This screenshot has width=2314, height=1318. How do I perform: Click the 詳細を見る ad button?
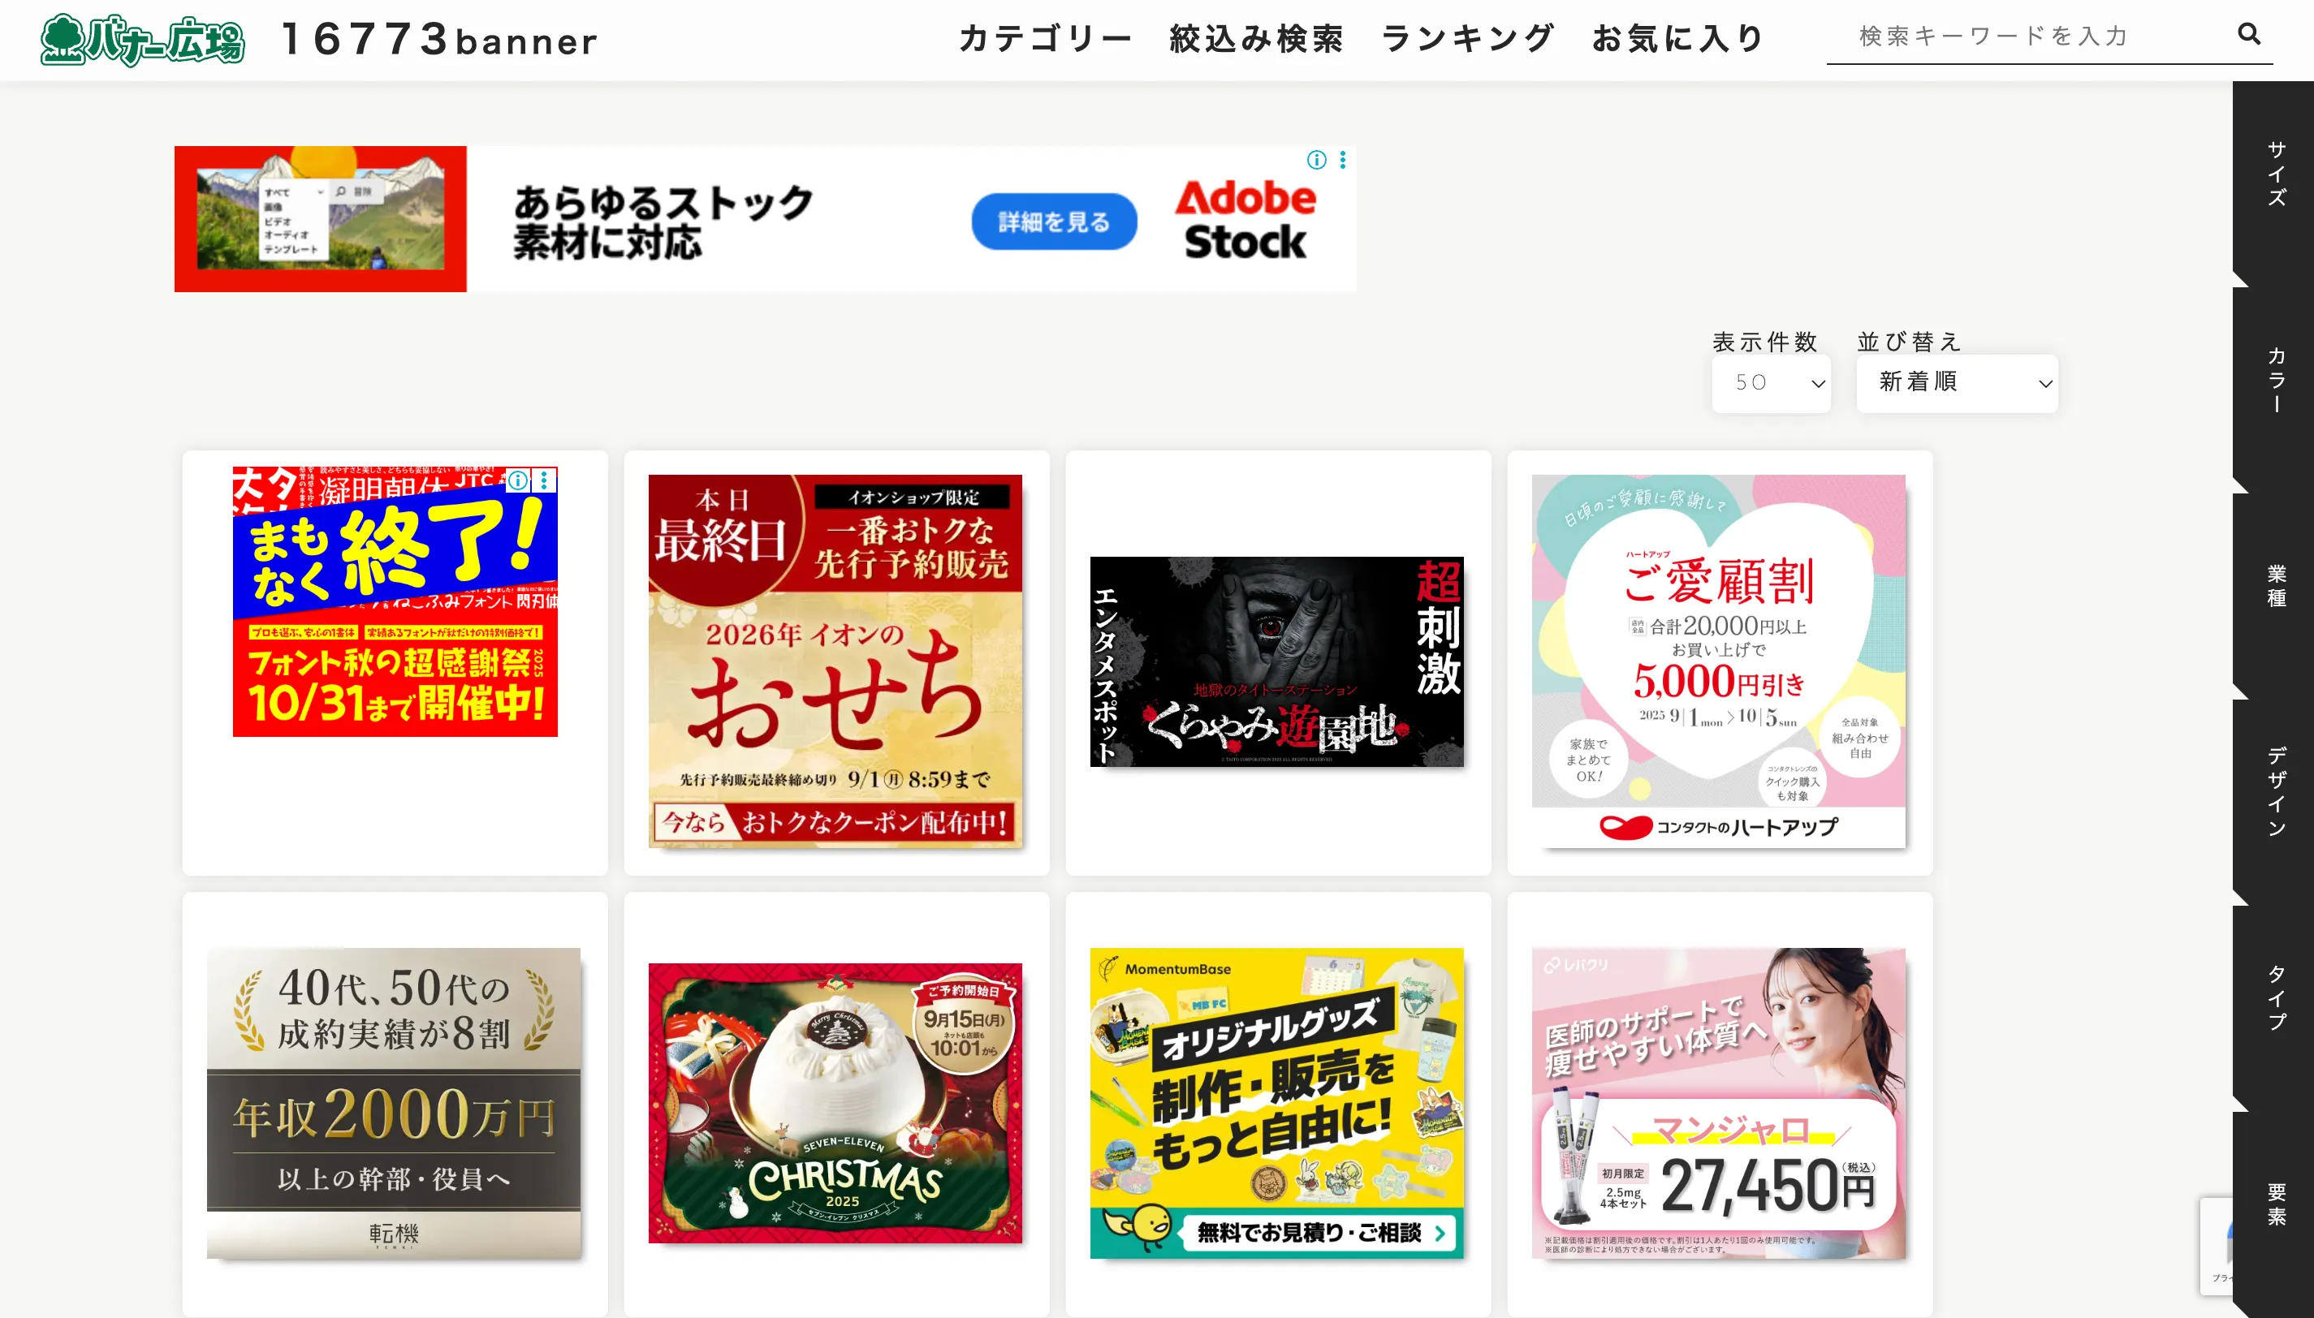[1054, 222]
